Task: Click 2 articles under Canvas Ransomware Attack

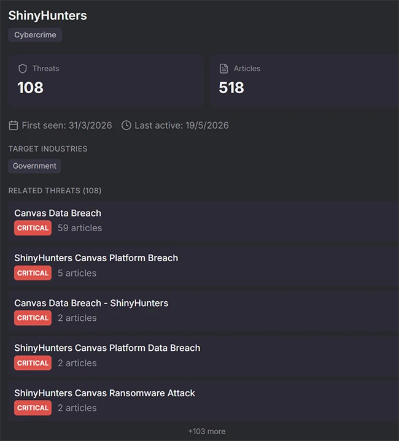Action: point(77,408)
